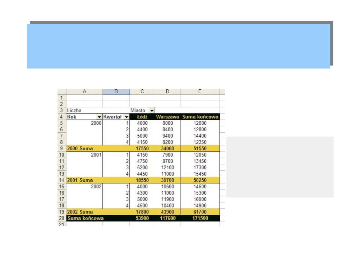Image resolution: width=357 pixels, height=268 pixels.
Task: Click column C header
Action: point(142,92)
